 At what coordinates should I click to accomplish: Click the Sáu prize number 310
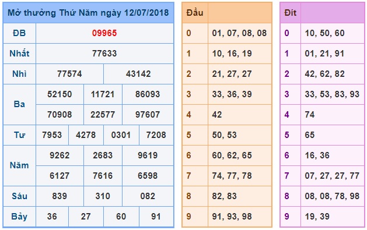click(x=103, y=196)
